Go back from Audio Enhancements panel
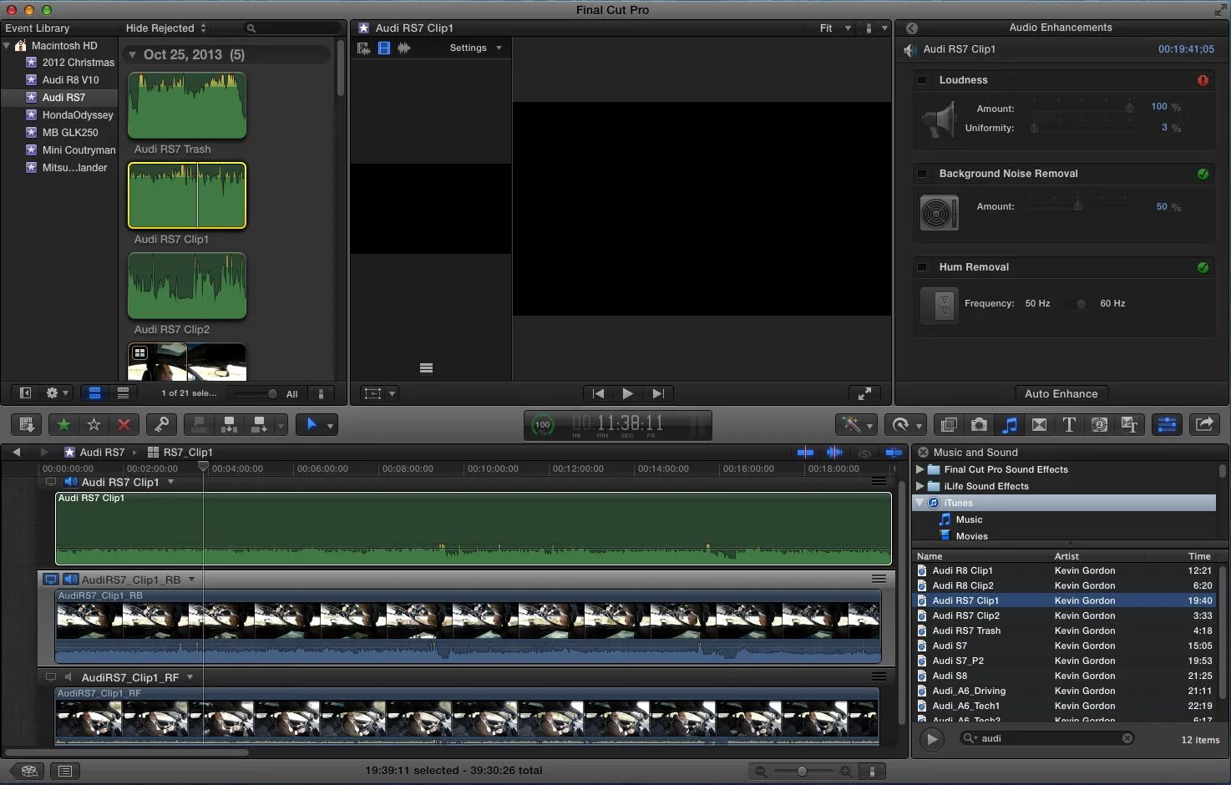The height and width of the screenshot is (785, 1231). (912, 28)
